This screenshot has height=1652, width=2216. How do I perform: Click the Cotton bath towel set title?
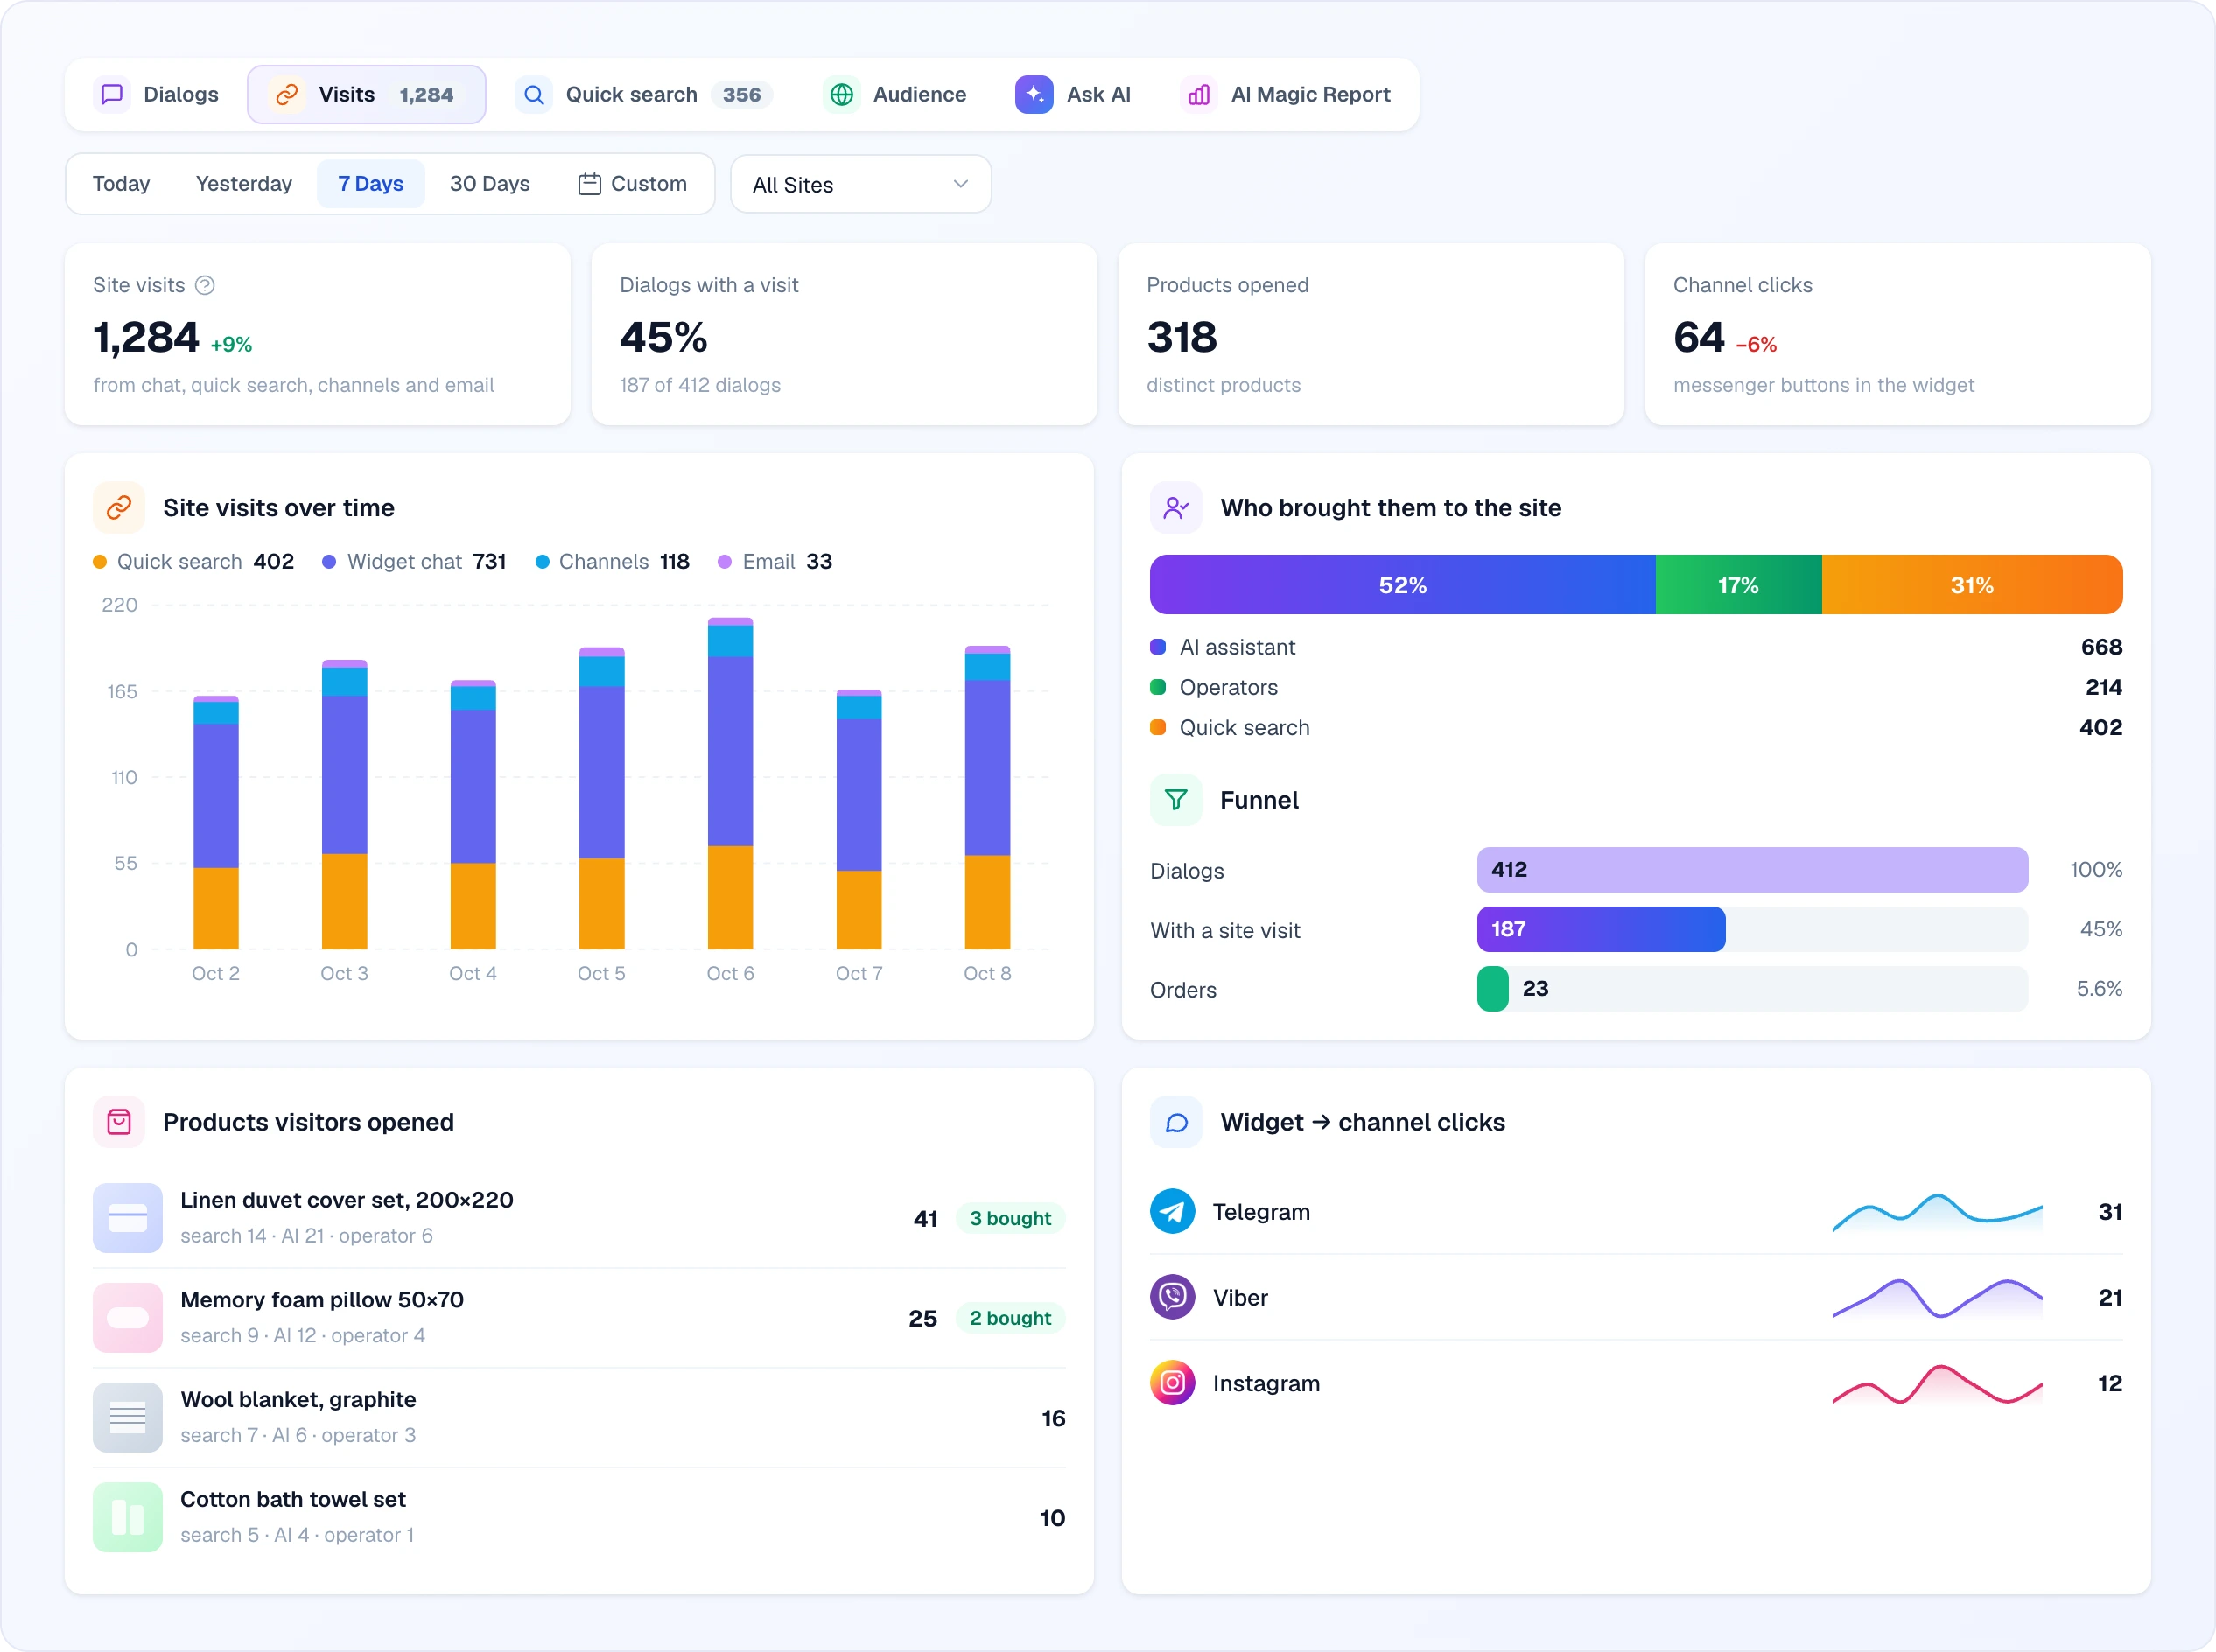[x=293, y=1499]
